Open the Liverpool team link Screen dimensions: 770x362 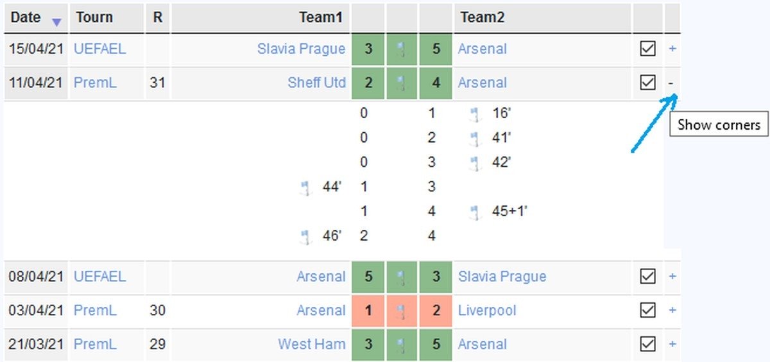click(487, 311)
